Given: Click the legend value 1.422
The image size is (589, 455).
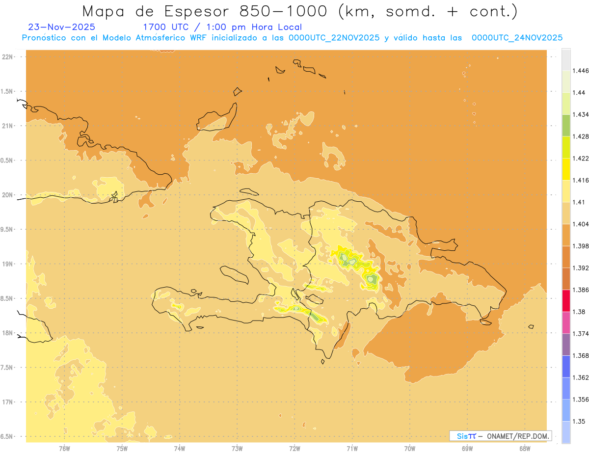Looking at the screenshot, I should (581, 158).
